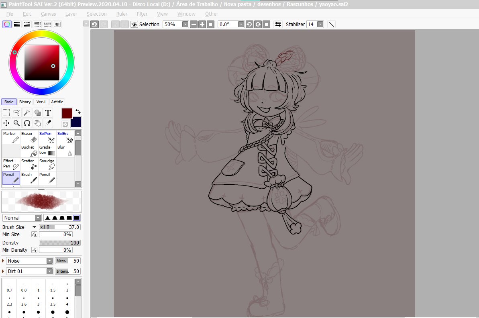Rotate the view clockwise
The width and height of the screenshot is (479, 318).
(258, 24)
